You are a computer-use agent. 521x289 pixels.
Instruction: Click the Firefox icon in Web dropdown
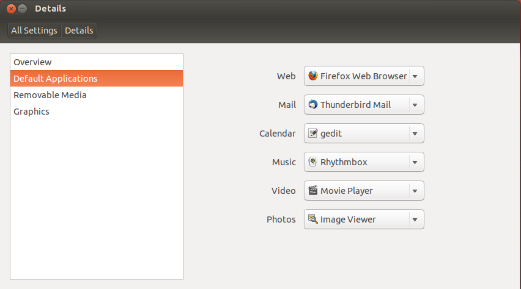coord(312,76)
